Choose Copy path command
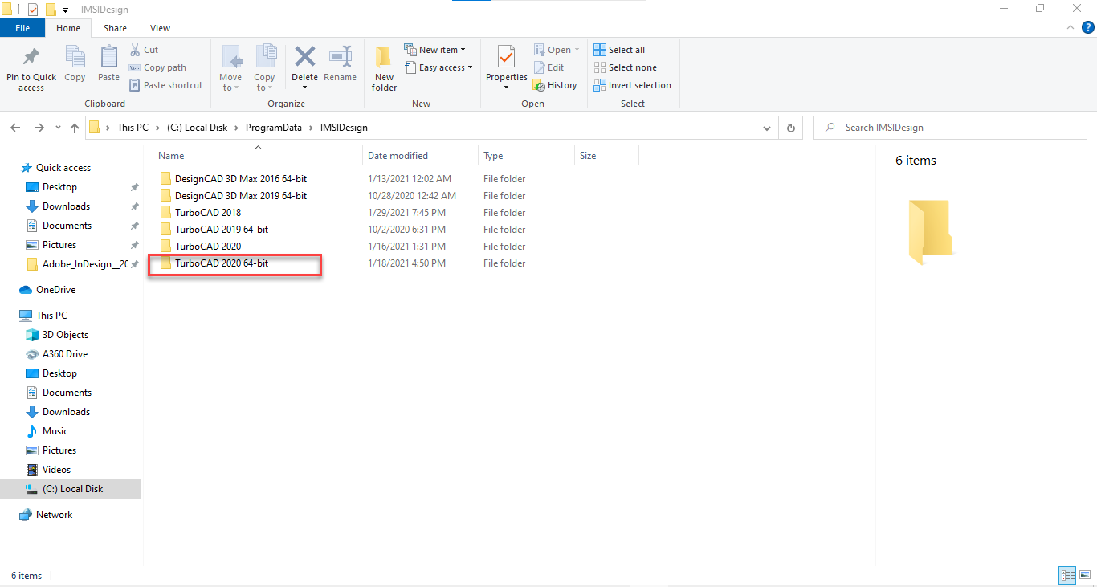 [x=158, y=67]
